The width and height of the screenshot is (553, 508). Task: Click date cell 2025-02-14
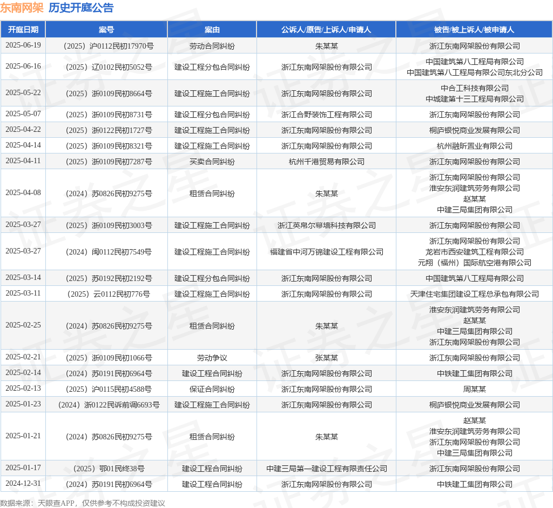(x=23, y=373)
